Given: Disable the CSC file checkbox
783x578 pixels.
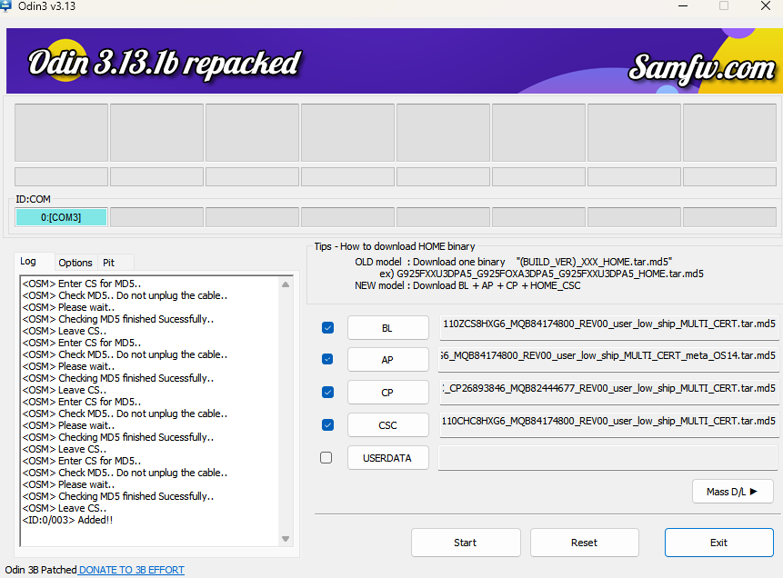Looking at the screenshot, I should (x=327, y=424).
